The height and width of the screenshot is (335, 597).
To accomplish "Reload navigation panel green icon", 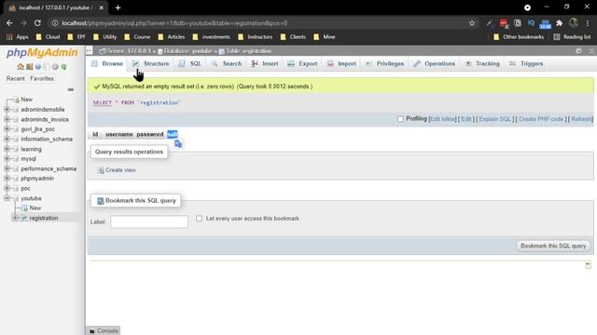I will [x=64, y=67].
